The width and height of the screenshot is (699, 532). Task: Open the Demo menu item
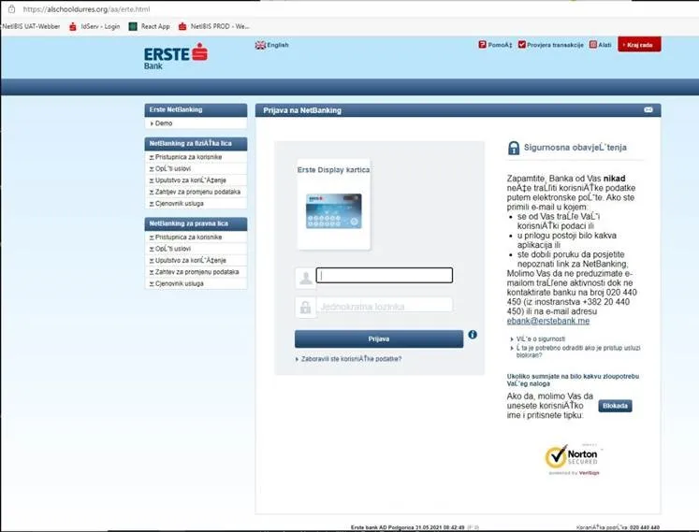[164, 123]
